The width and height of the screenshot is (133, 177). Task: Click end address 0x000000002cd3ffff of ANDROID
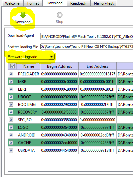click(97, 135)
